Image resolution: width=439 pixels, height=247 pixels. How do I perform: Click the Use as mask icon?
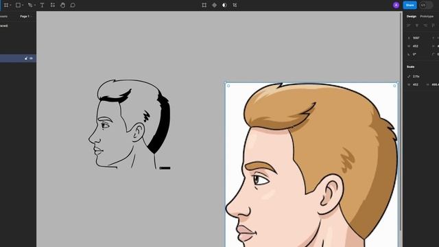224,5
